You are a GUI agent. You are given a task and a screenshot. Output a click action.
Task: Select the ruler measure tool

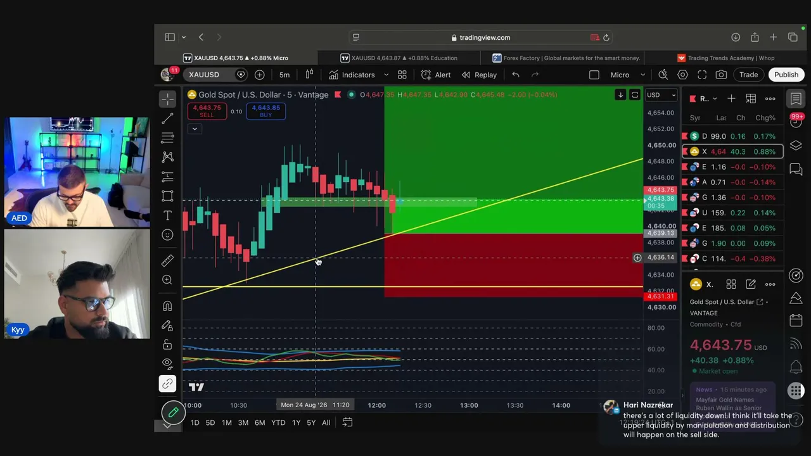(167, 260)
